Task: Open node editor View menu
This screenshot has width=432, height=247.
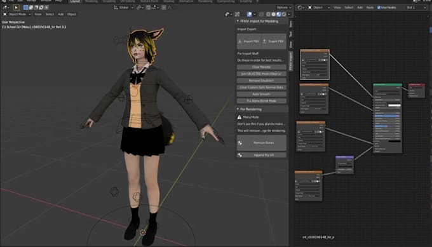Action: coord(337,8)
